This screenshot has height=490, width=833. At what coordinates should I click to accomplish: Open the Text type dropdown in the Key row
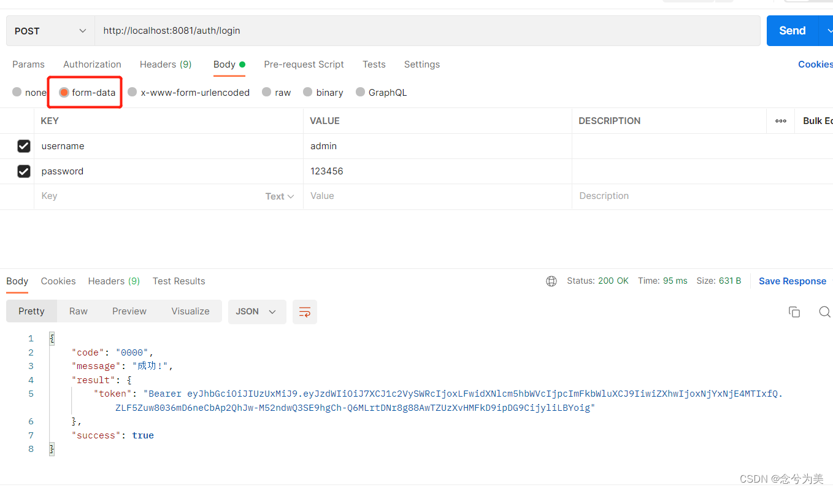click(x=280, y=196)
